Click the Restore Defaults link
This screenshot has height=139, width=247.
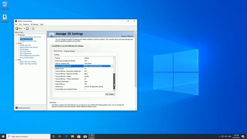[127, 36]
